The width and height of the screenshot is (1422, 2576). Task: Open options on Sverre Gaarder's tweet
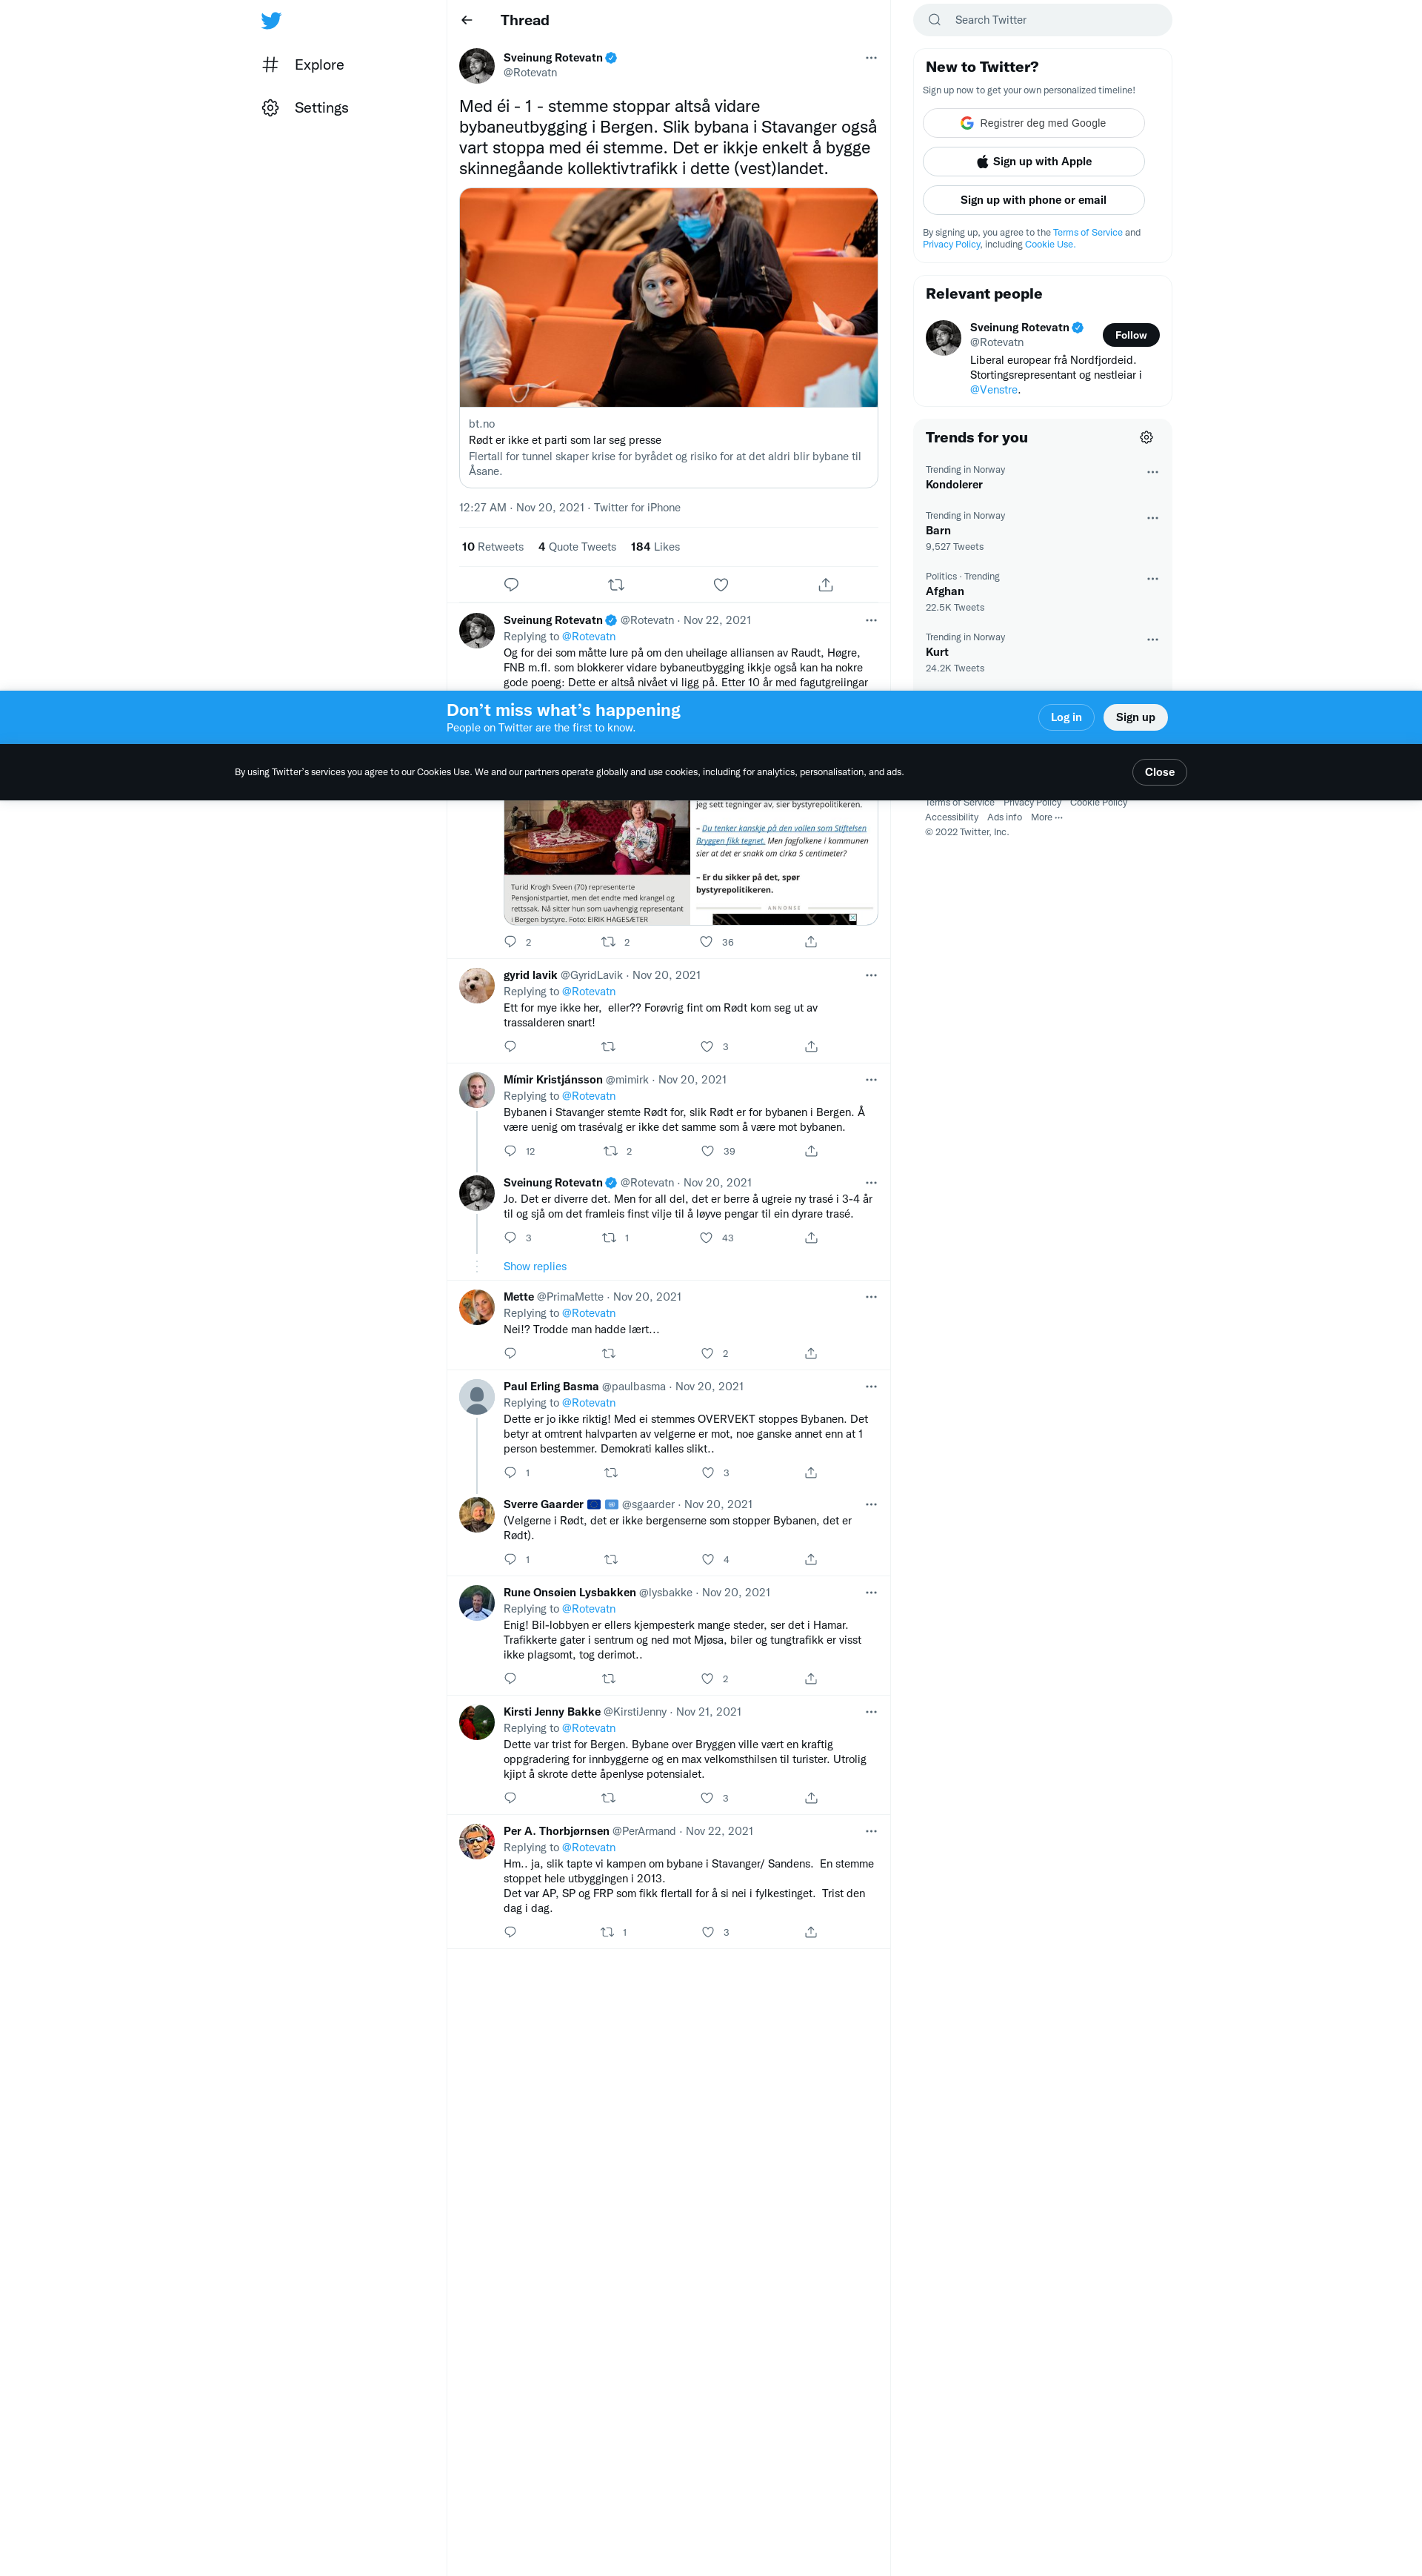click(870, 1504)
